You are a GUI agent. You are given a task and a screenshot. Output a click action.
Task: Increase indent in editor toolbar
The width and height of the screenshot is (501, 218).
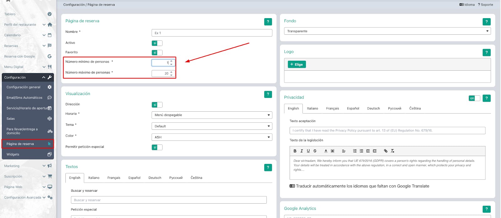coord(375,151)
